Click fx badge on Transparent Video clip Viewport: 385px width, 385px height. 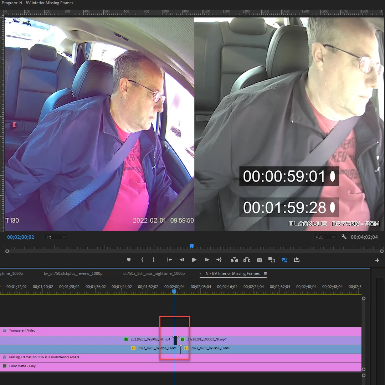point(5,330)
